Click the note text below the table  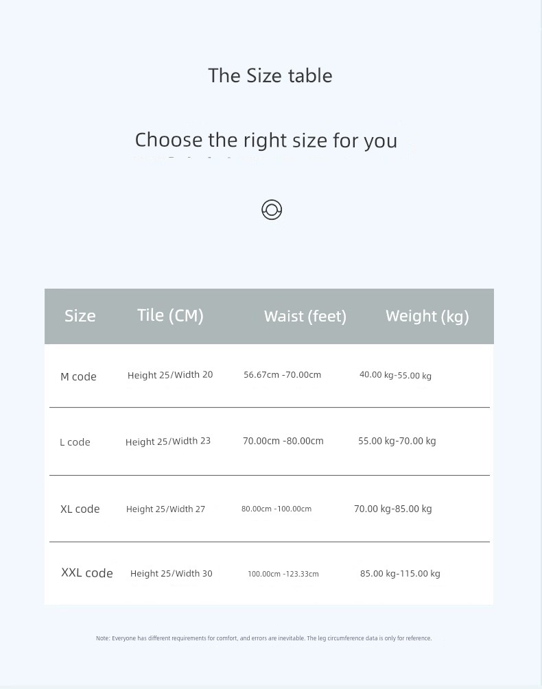click(x=263, y=638)
